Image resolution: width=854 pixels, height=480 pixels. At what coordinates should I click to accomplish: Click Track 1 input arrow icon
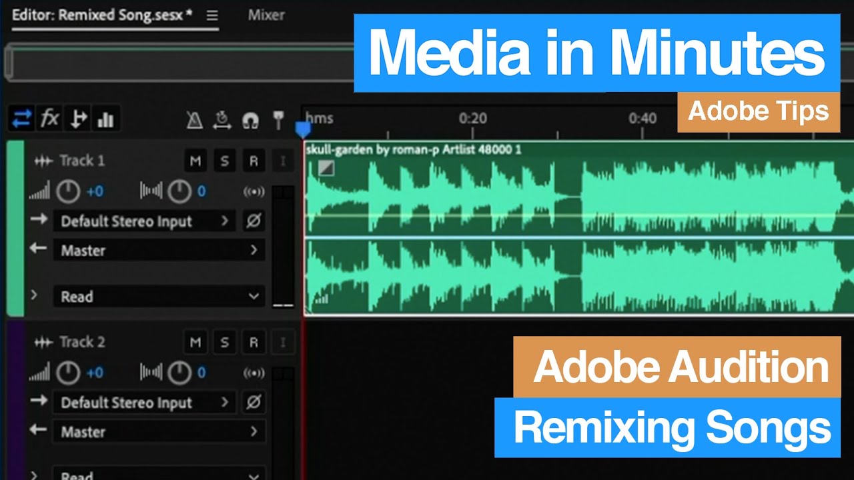39,219
